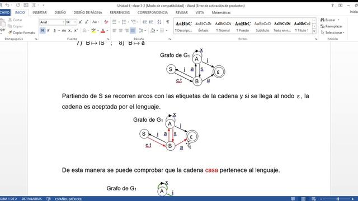Apply the Subtítulo style
The width and height of the screenshot is (358, 201).
tap(262, 26)
